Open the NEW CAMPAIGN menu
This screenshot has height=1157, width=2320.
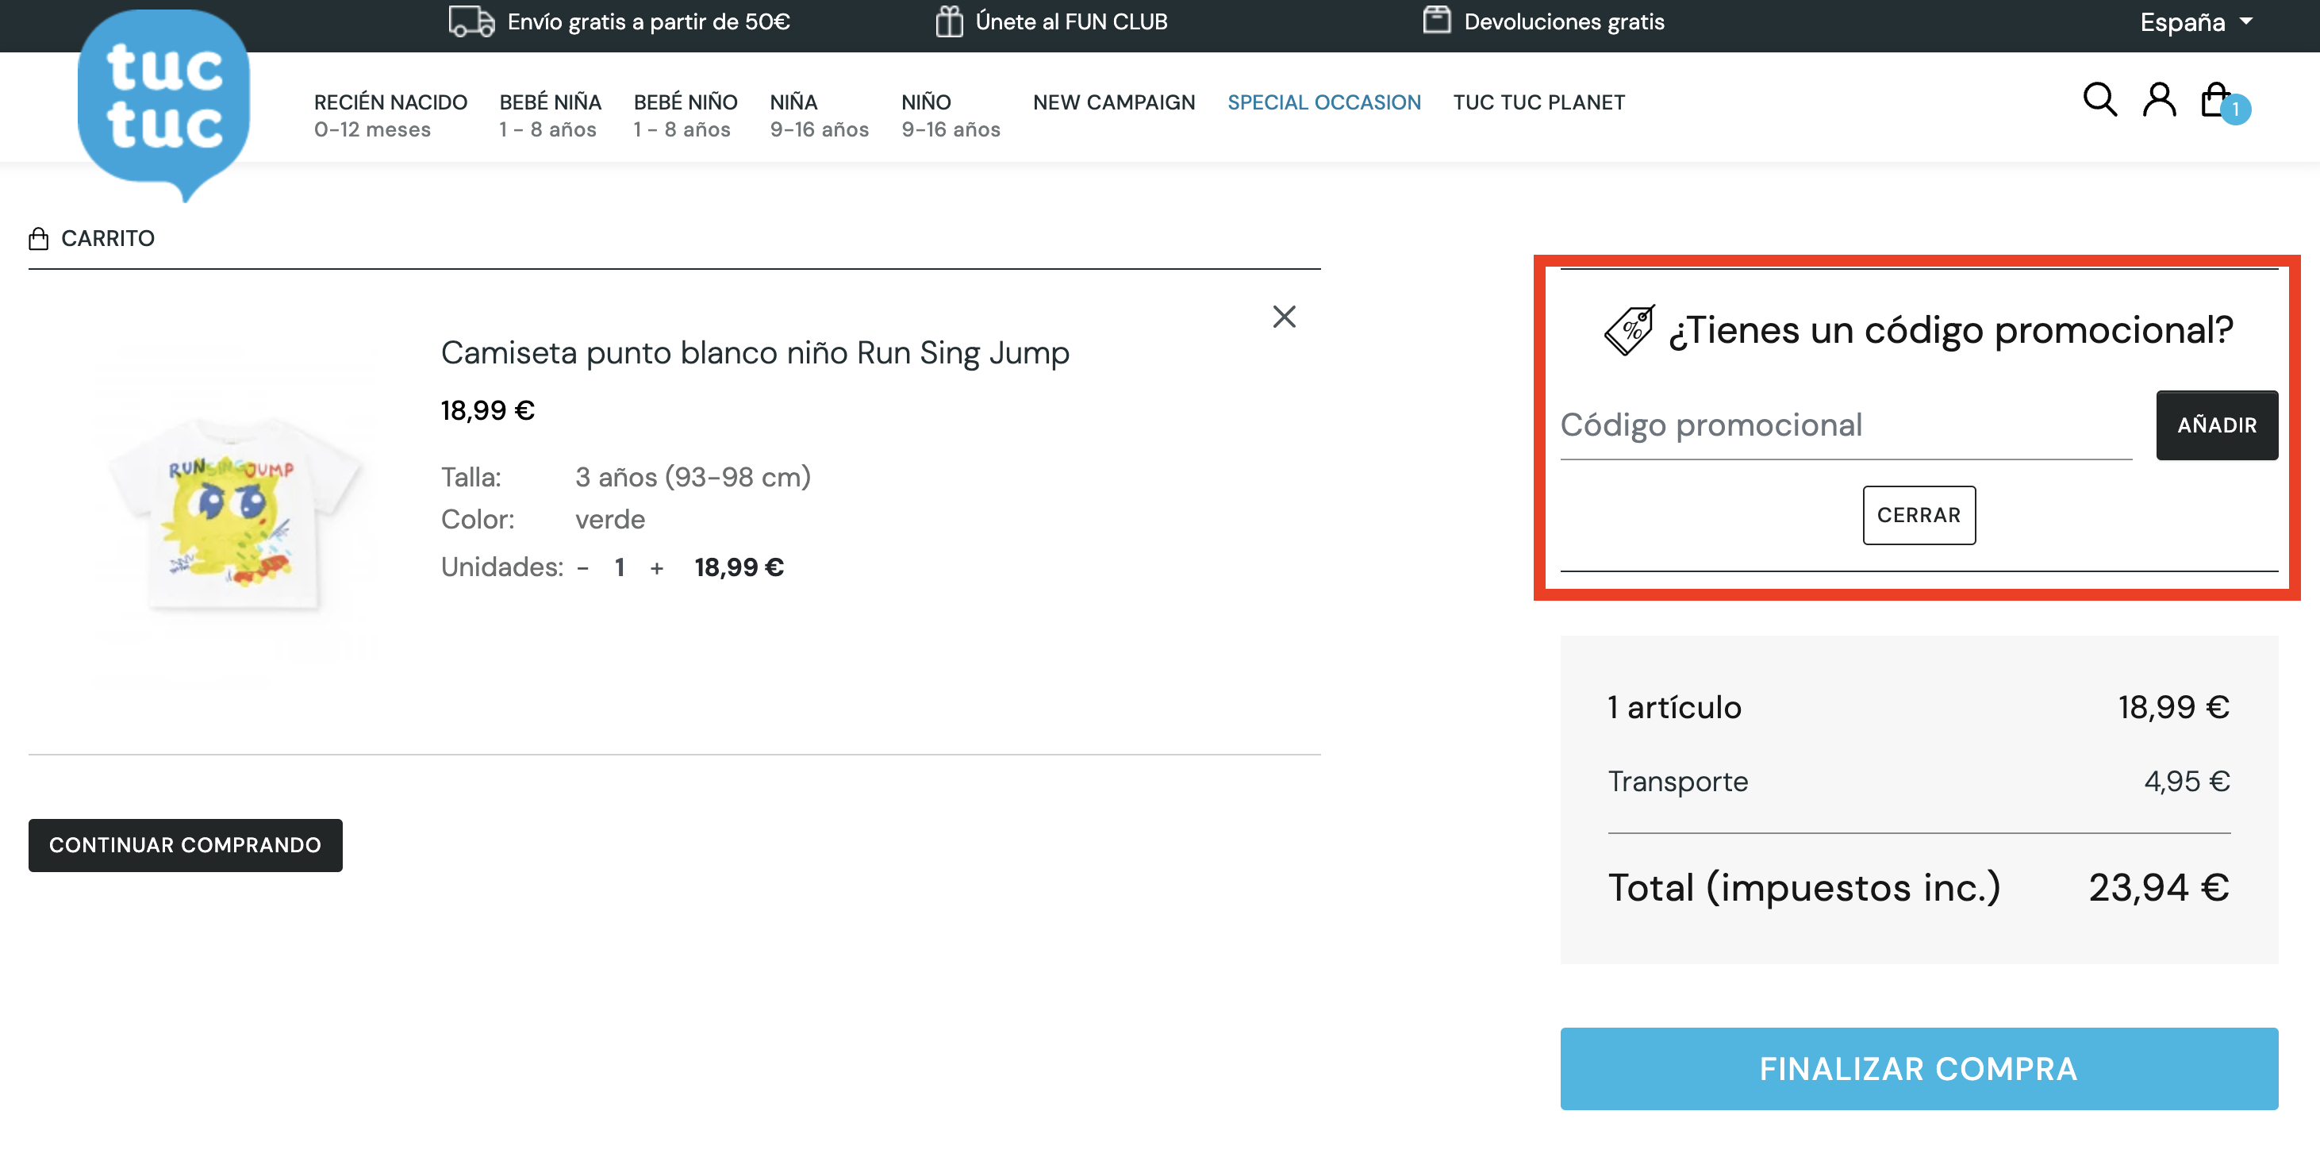1113,102
